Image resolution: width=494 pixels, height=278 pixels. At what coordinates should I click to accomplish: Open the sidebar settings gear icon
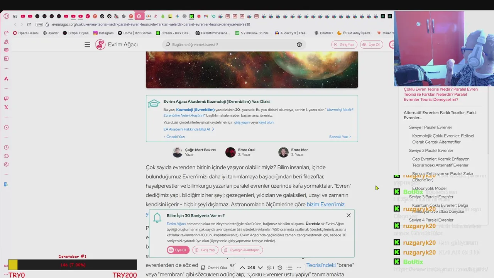click(x=6, y=164)
